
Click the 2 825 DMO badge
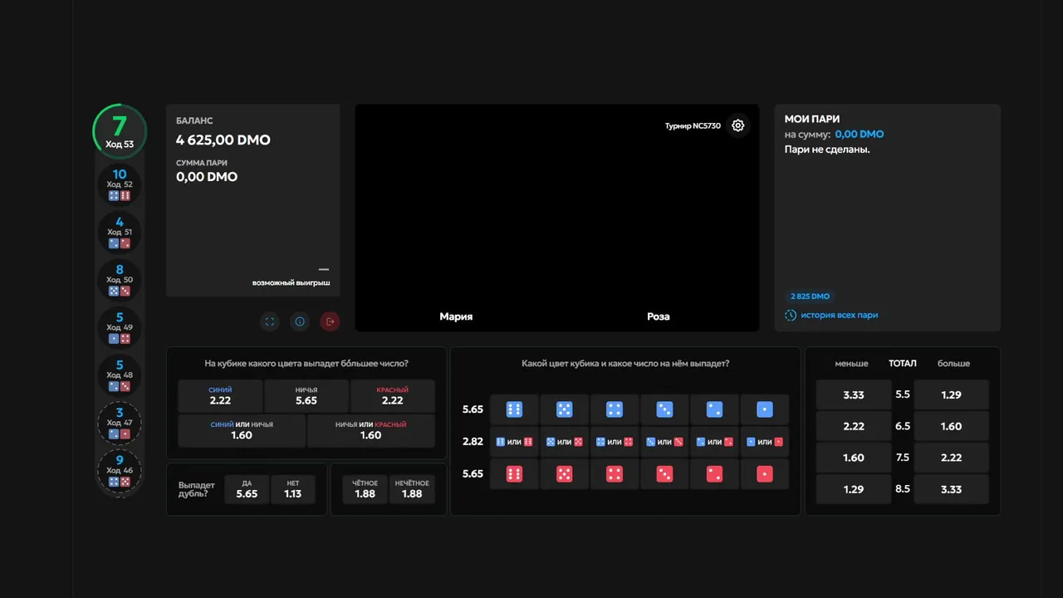[x=810, y=297]
